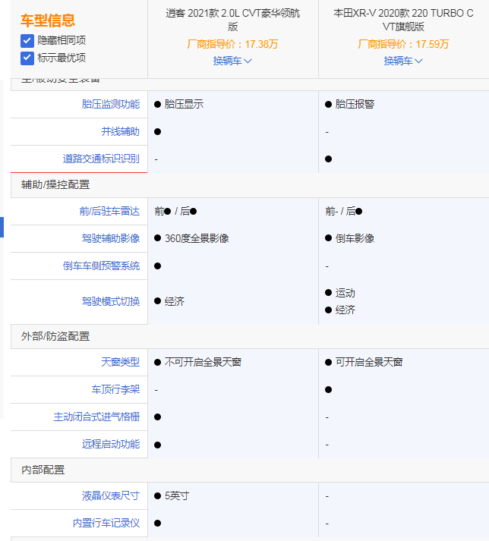The image size is (489, 541).
Task: Toggle the 标示最优项 checkbox
Action: [x=27, y=58]
